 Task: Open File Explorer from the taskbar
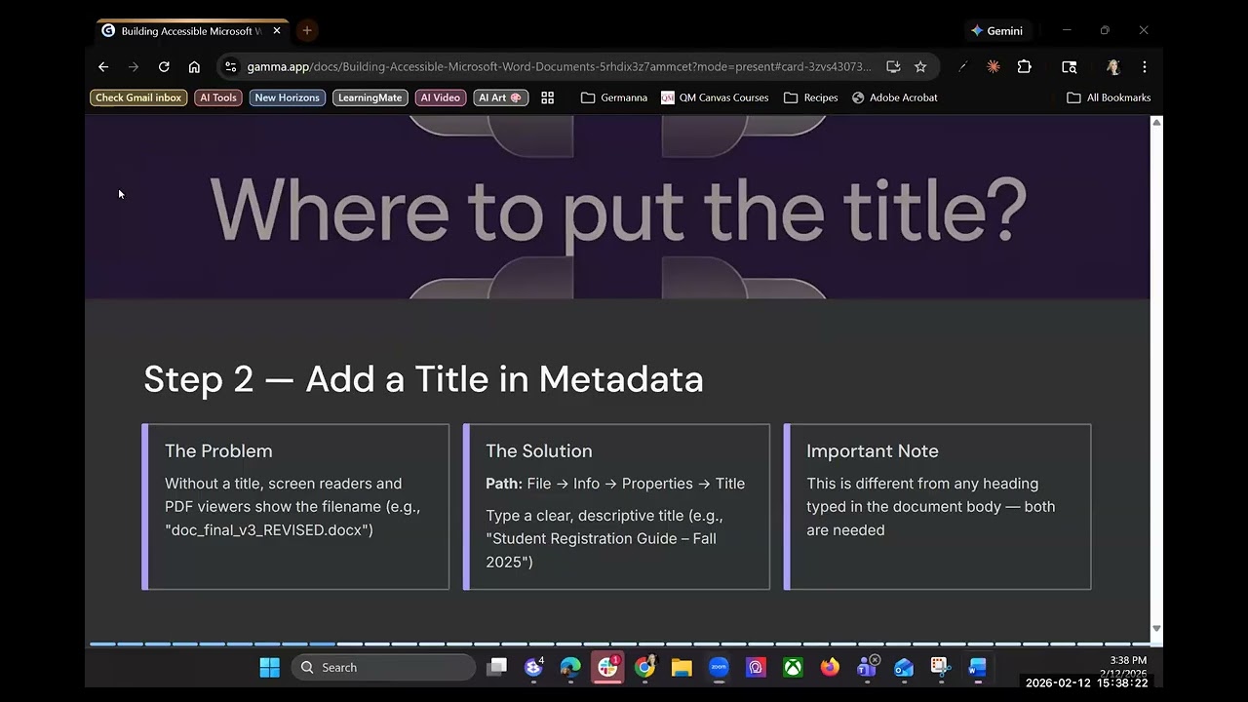(x=682, y=668)
